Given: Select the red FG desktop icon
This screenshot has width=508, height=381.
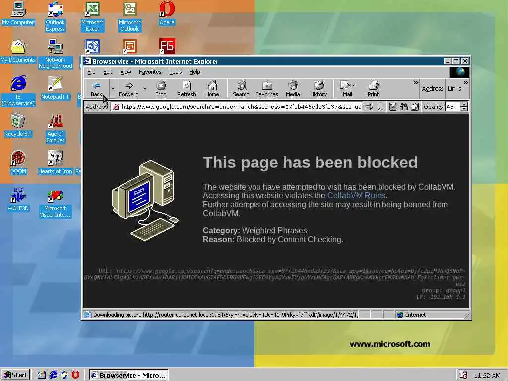Looking at the screenshot, I should (167, 46).
